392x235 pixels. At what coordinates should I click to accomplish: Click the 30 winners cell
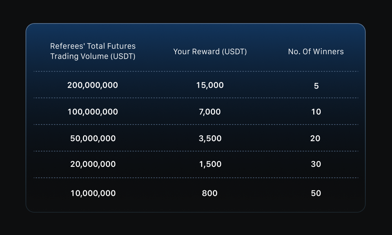[316, 164]
